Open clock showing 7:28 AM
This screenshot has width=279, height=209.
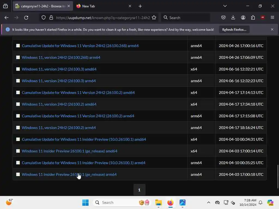coord(248,202)
